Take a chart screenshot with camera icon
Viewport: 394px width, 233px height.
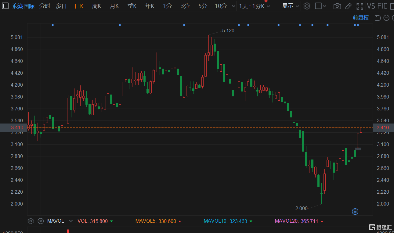[x=337, y=6]
